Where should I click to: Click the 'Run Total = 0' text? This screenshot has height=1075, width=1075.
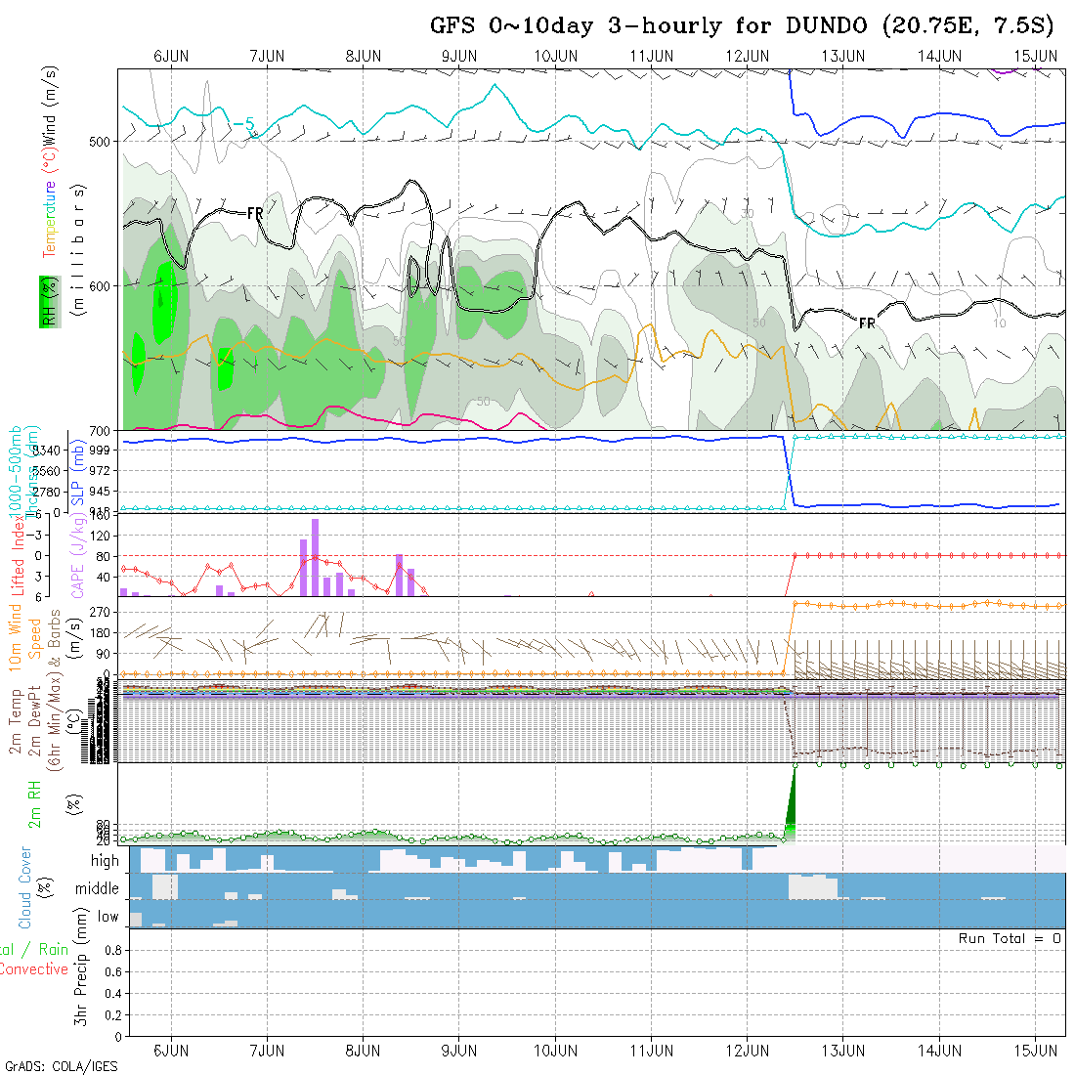1010,938
